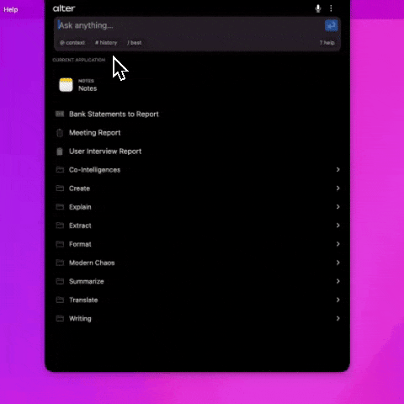404x404 pixels.
Task: Click the blue send enter button
Action: tap(332, 25)
